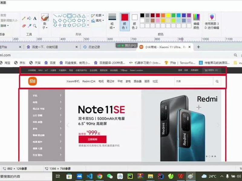242x181 pixels.
Task: Open the shape Fill dropdown
Action: (97, 21)
